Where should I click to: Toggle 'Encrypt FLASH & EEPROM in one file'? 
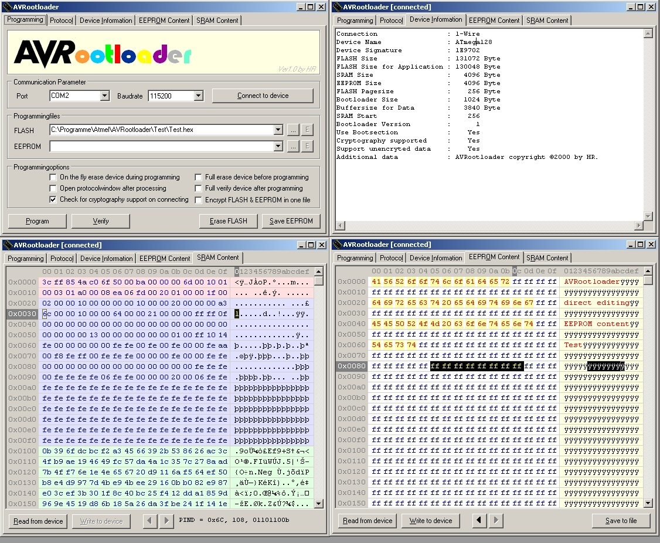coord(198,200)
